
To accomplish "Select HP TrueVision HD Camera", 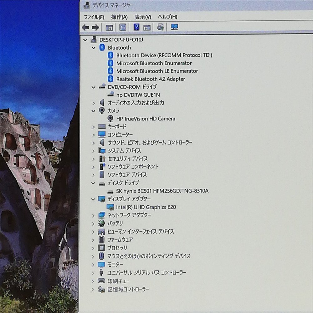I will coord(146,119).
